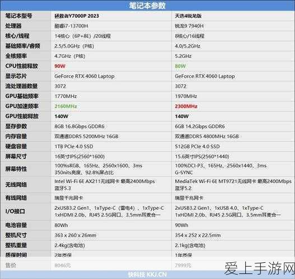Select the 处理器 row label
This screenshot has height=279, width=295.
13,26
